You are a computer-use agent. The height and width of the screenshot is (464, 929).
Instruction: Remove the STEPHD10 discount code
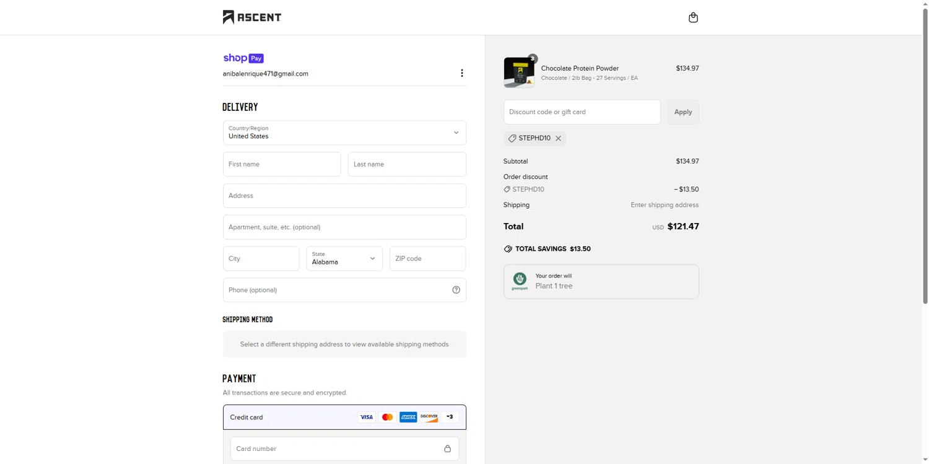coord(558,138)
